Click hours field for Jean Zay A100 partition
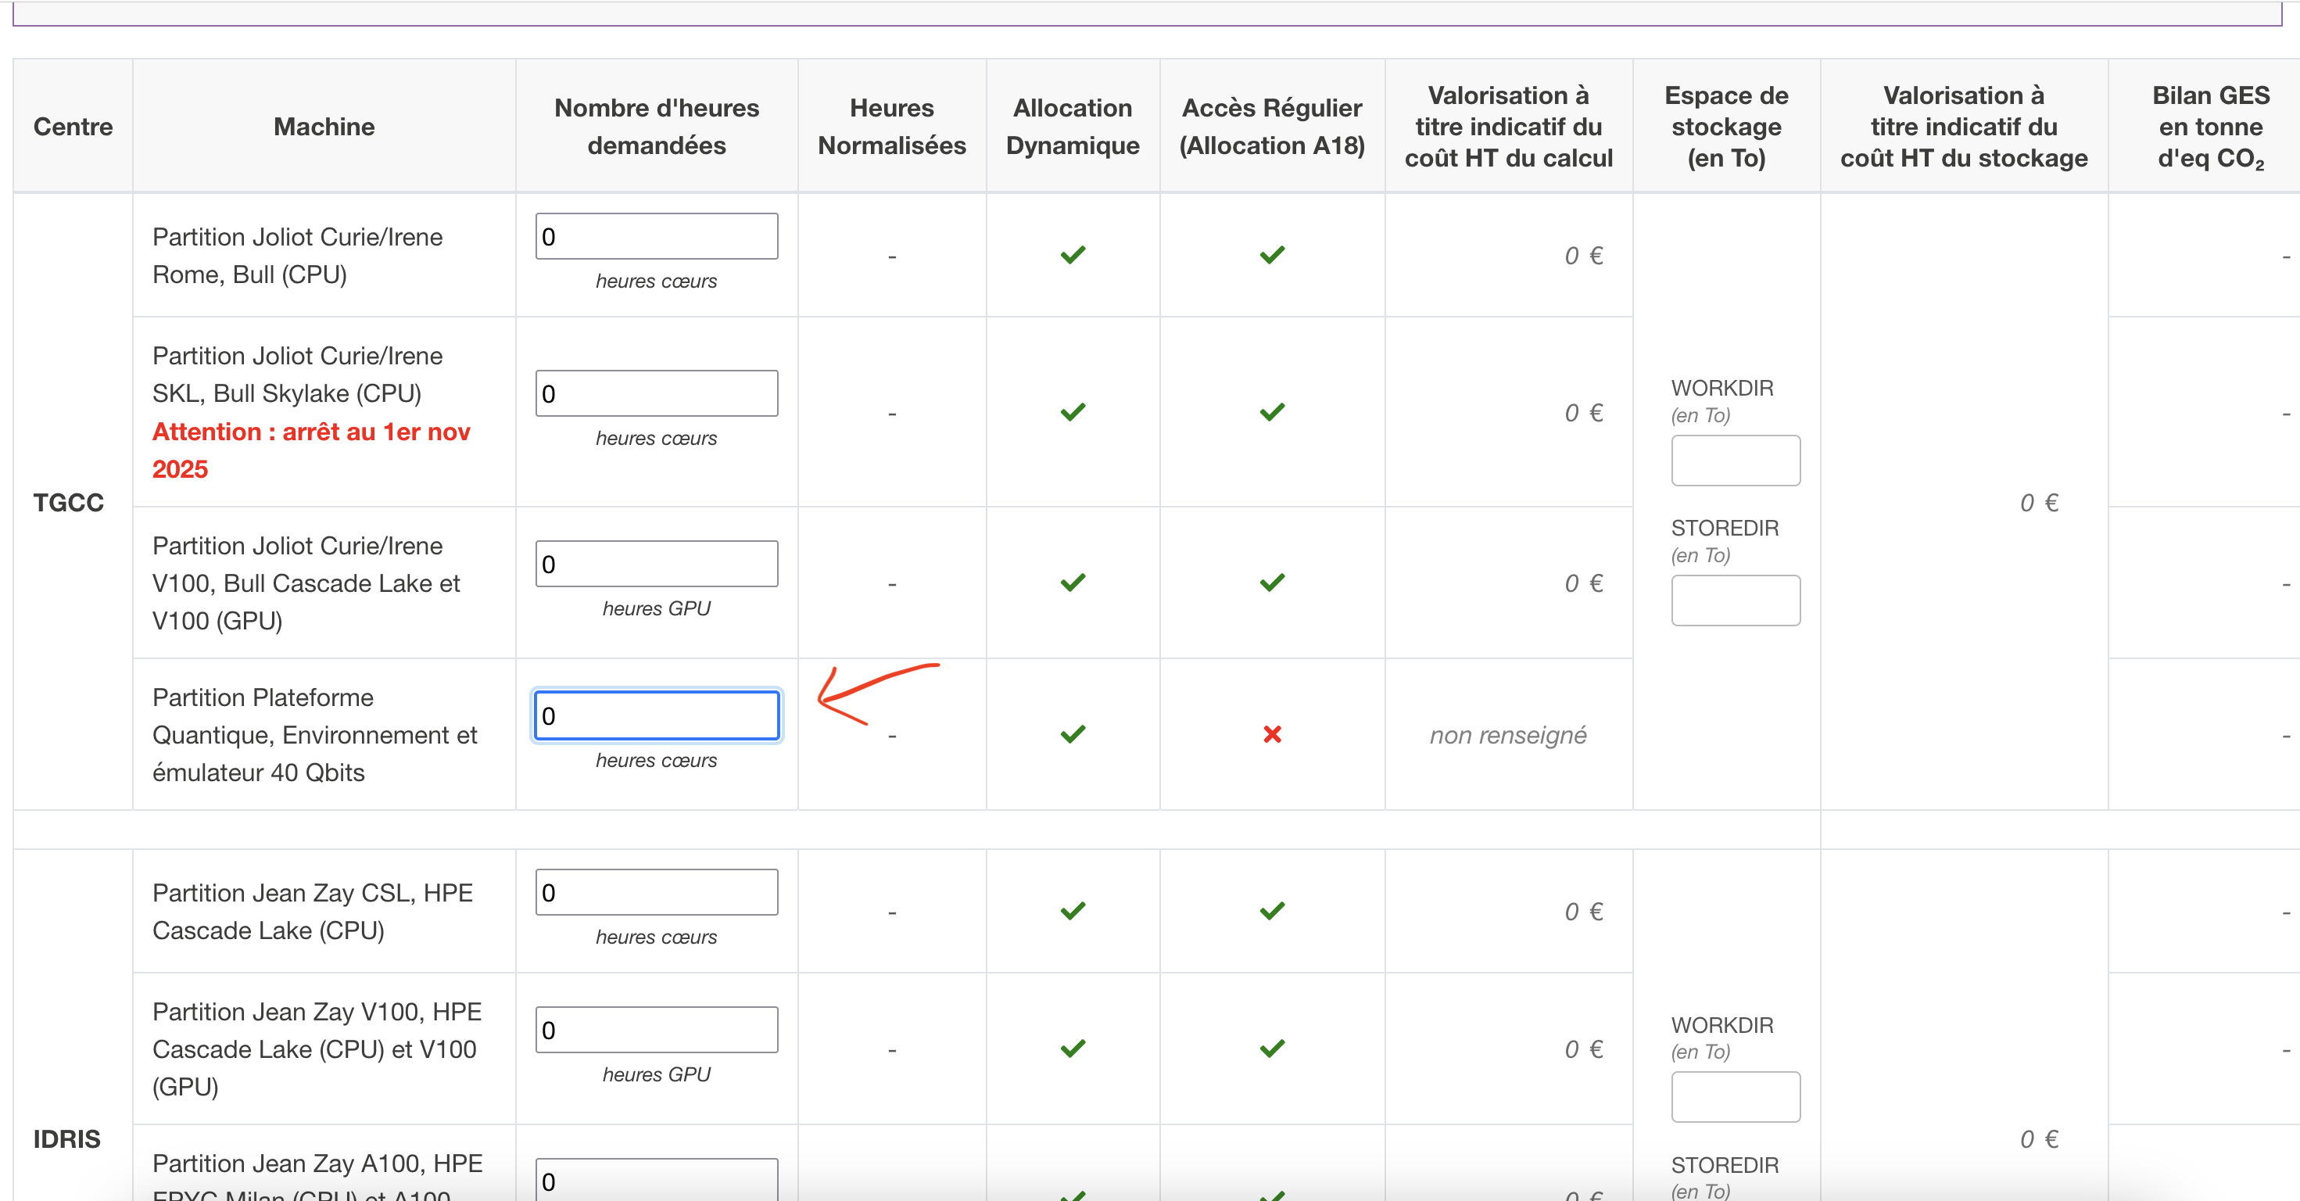2300x1201 pixels. pos(656,1181)
